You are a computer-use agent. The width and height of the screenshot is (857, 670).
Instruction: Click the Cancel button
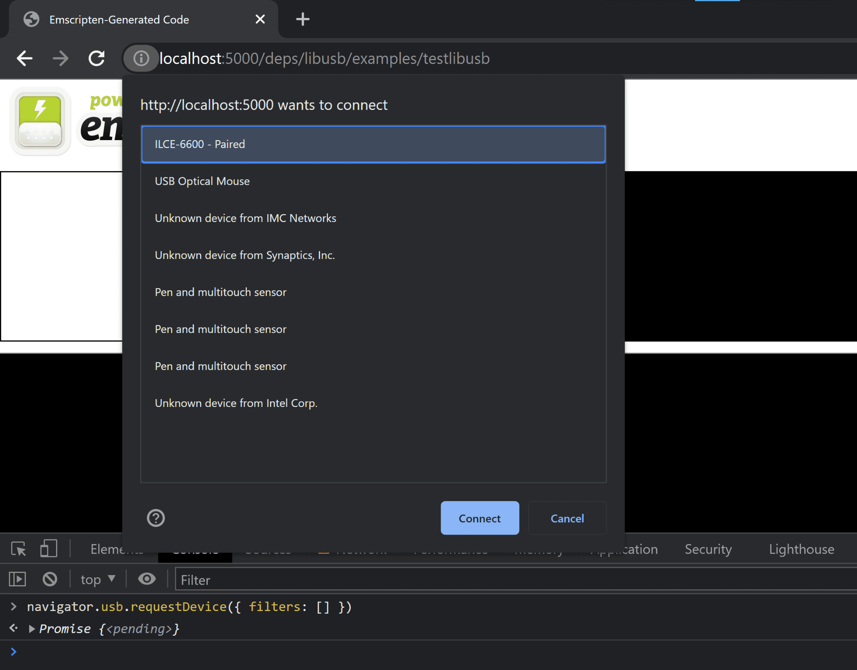click(x=567, y=518)
